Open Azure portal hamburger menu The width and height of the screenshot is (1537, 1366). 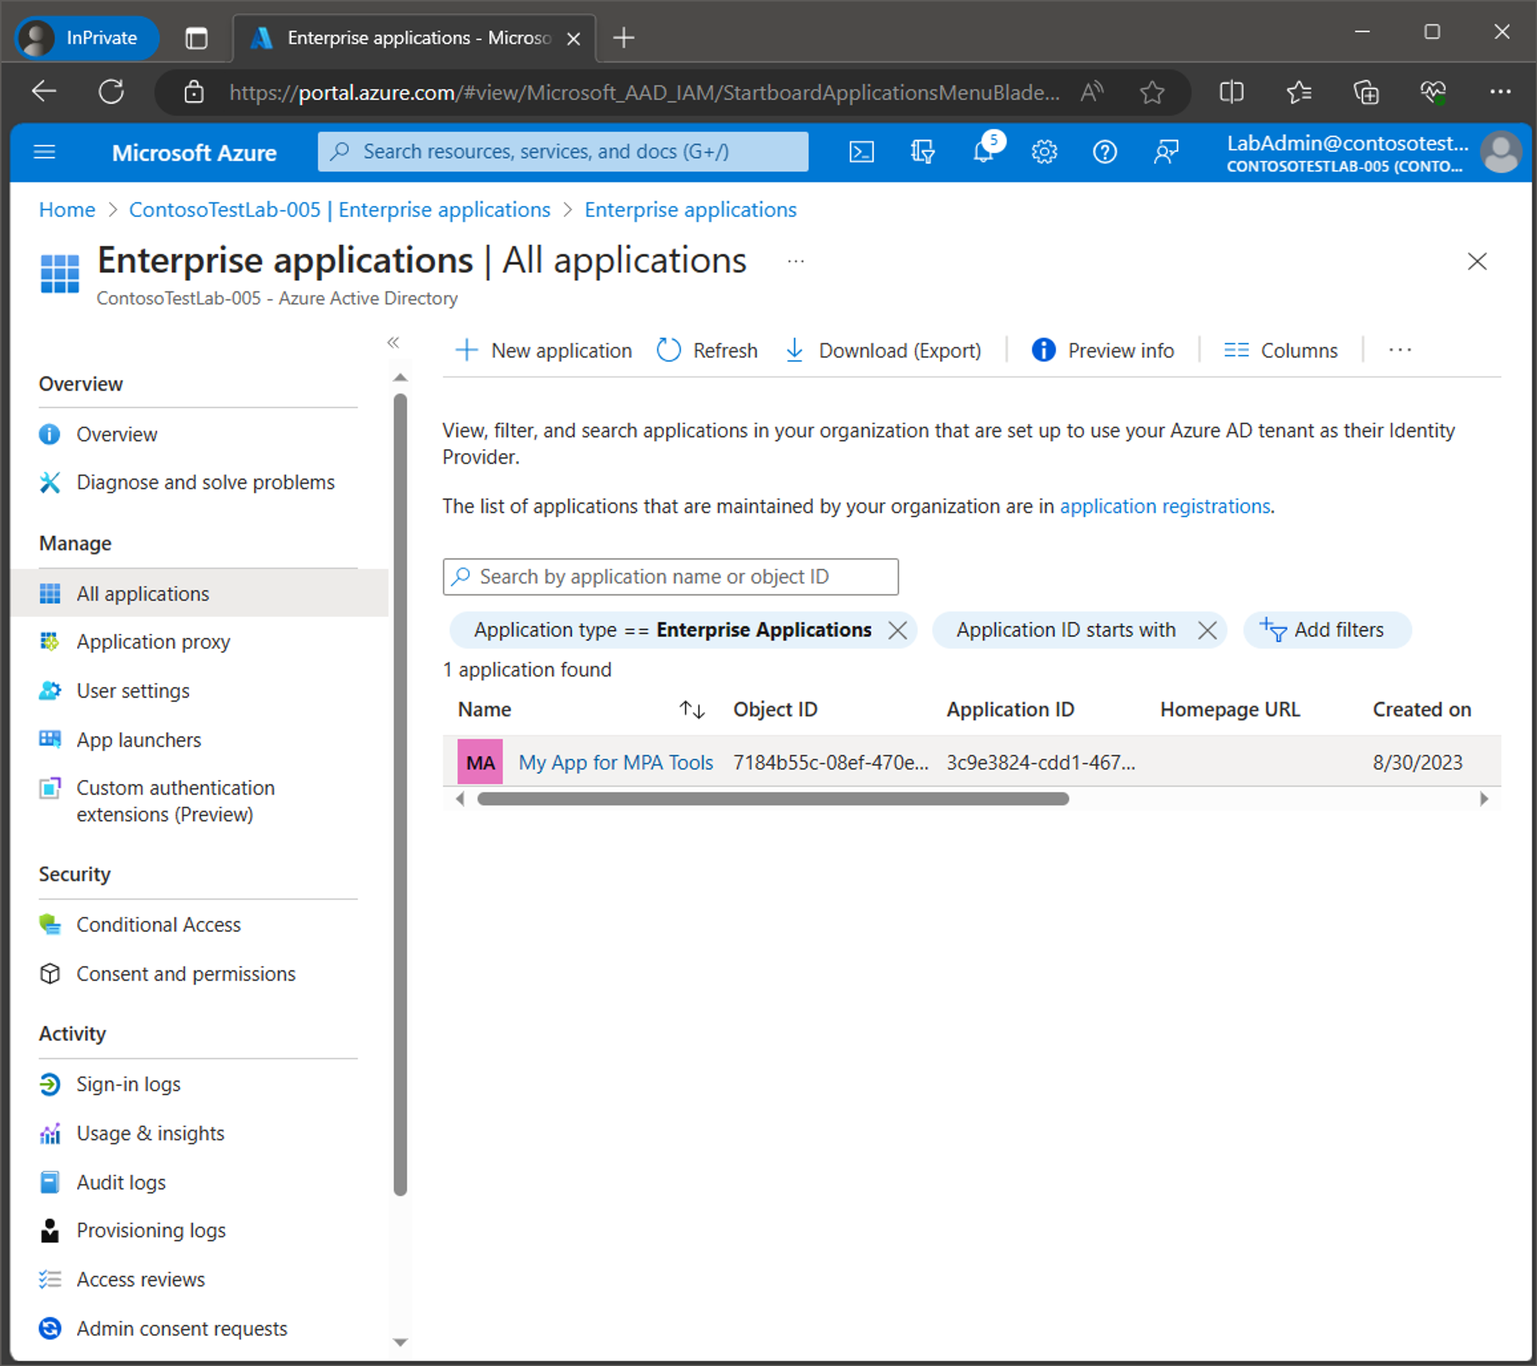click(44, 152)
